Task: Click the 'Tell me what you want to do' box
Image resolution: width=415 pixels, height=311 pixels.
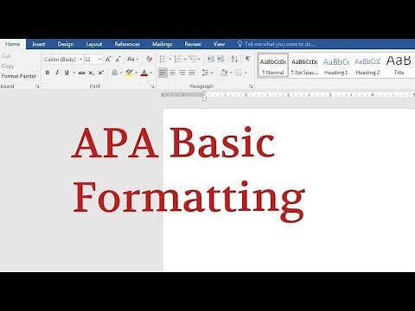Action: click(x=276, y=44)
